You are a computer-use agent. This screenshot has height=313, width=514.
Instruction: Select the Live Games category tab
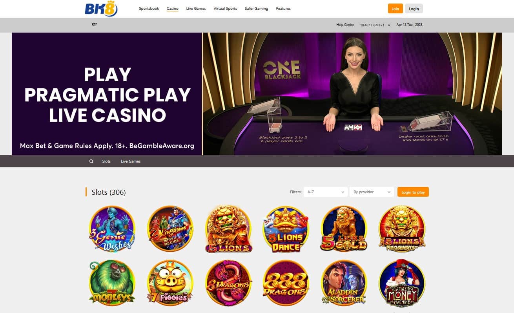pyautogui.click(x=131, y=161)
